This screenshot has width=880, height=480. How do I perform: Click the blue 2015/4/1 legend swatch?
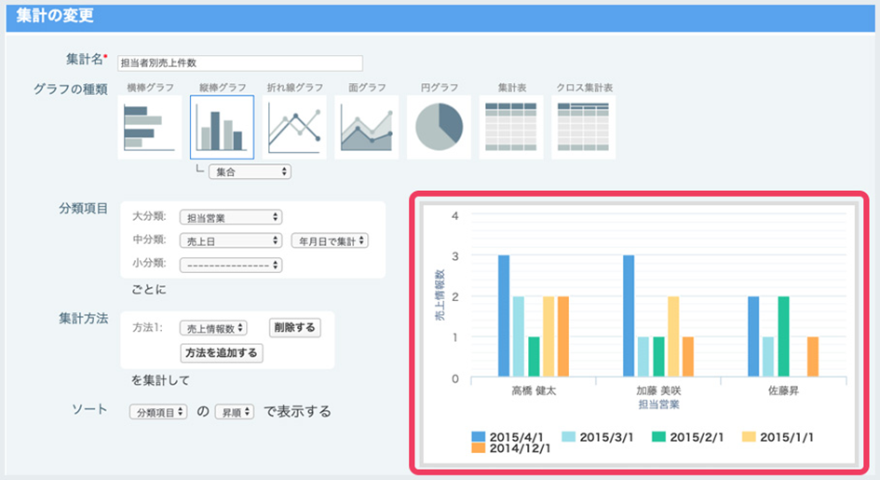pyautogui.click(x=480, y=436)
